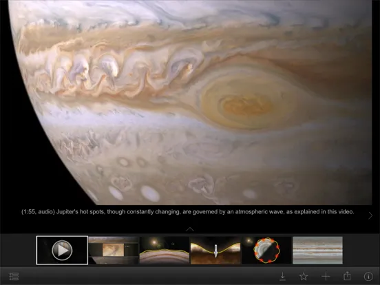
Task: Tap the plus add icon
Action: [x=326, y=276]
